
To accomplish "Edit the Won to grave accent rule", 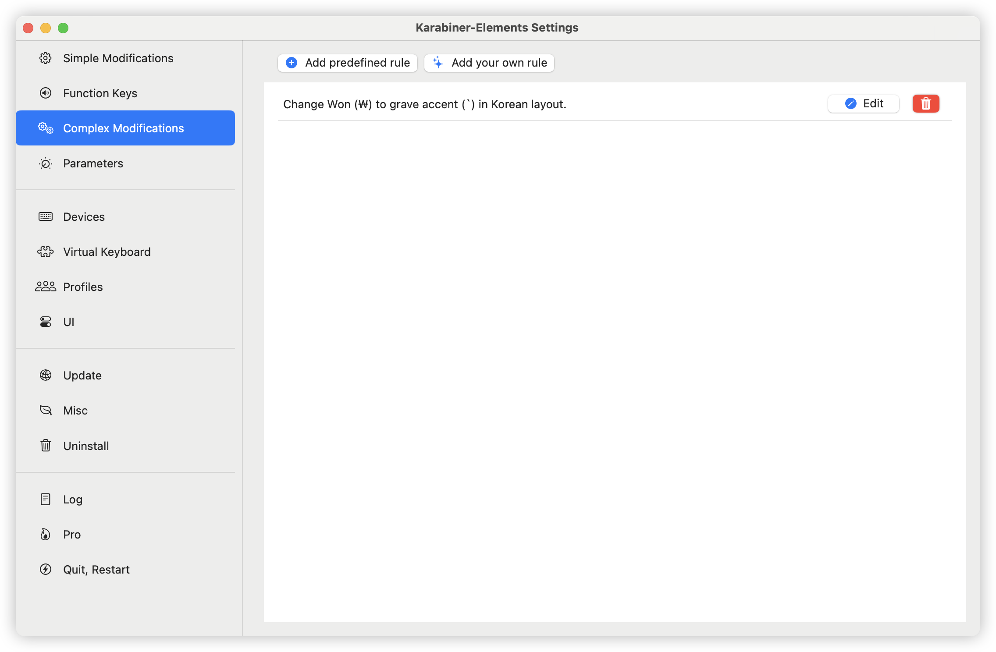I will tap(863, 104).
